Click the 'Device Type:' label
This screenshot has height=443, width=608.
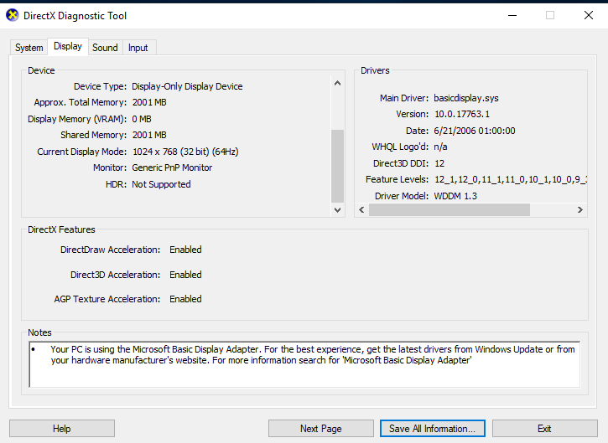pos(100,86)
